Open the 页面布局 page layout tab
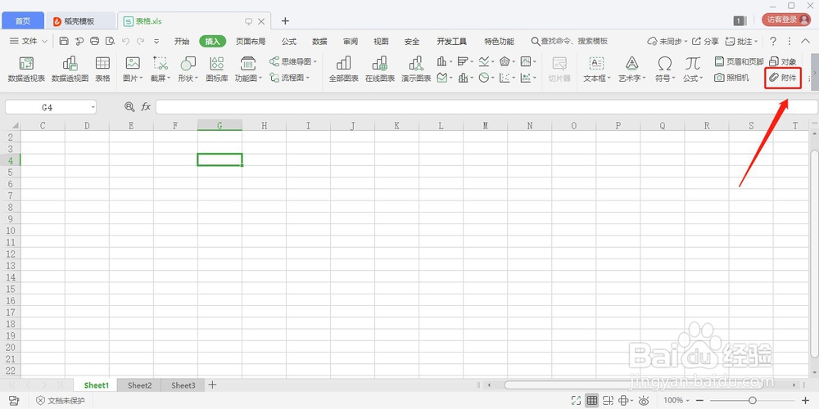The image size is (819, 409). (251, 41)
